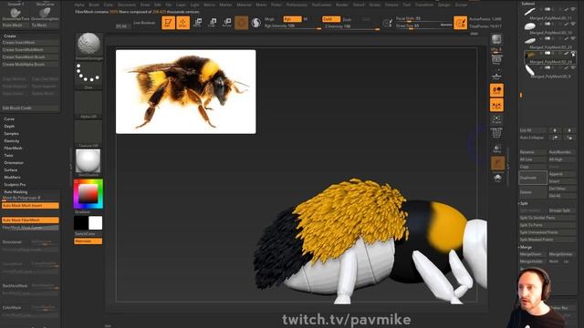Screen dimensions: 584x328
Task: Expand the Depth brush section
Action: coord(9,127)
